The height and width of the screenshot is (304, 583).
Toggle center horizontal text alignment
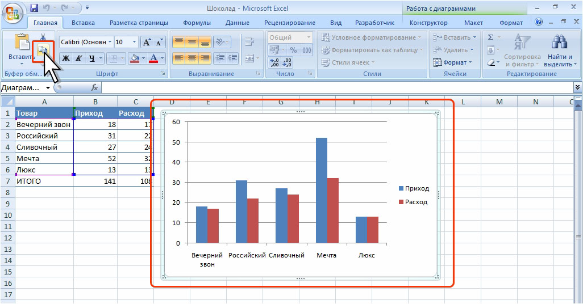click(192, 58)
